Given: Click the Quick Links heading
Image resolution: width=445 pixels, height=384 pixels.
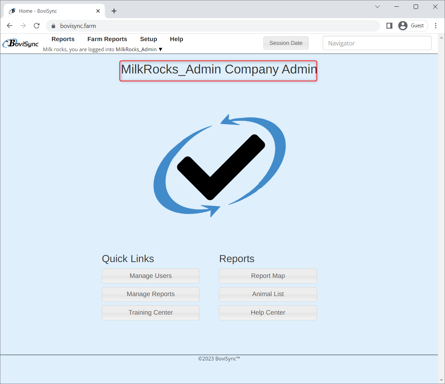Looking at the screenshot, I should pos(128,259).
